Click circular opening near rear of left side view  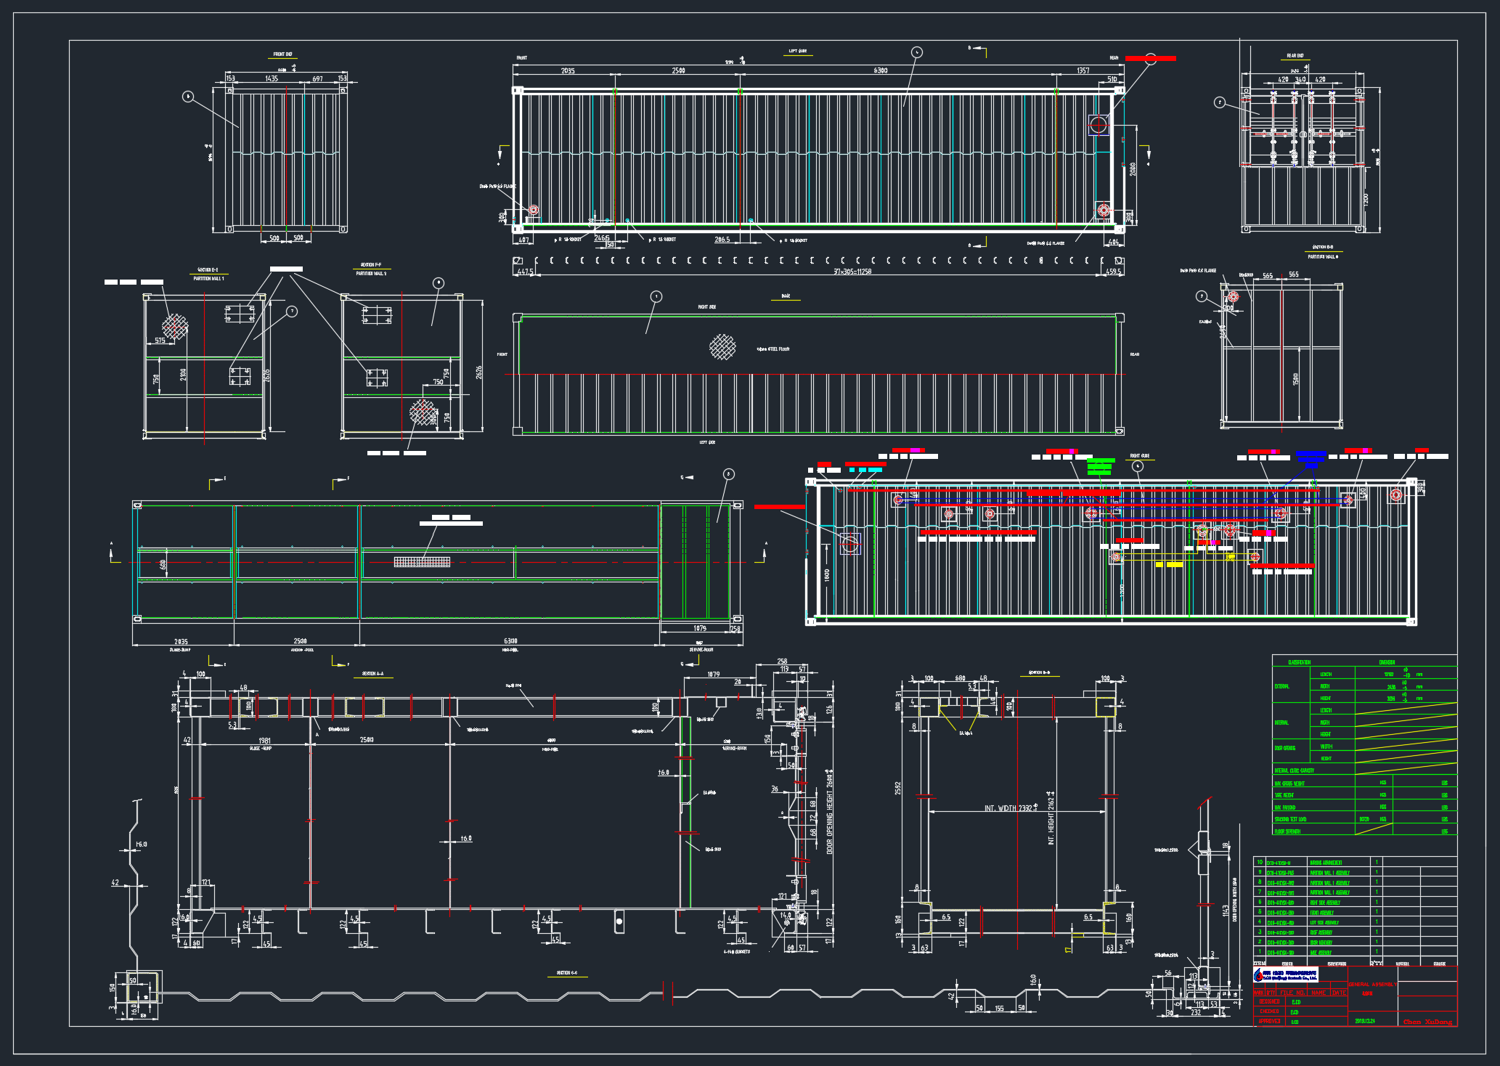coord(1098,124)
